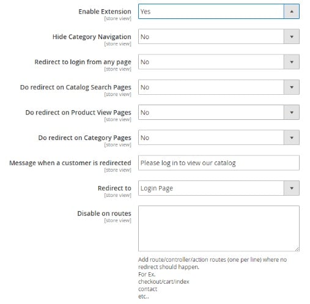Expand the Hide Category Navigation dropdown

[x=219, y=37]
